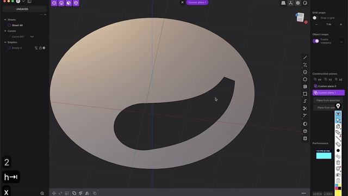The height and width of the screenshot is (196, 348).
Task: Select the XY construction plane
Action: 318,79
